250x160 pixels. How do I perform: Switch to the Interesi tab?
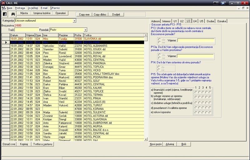click(166, 21)
